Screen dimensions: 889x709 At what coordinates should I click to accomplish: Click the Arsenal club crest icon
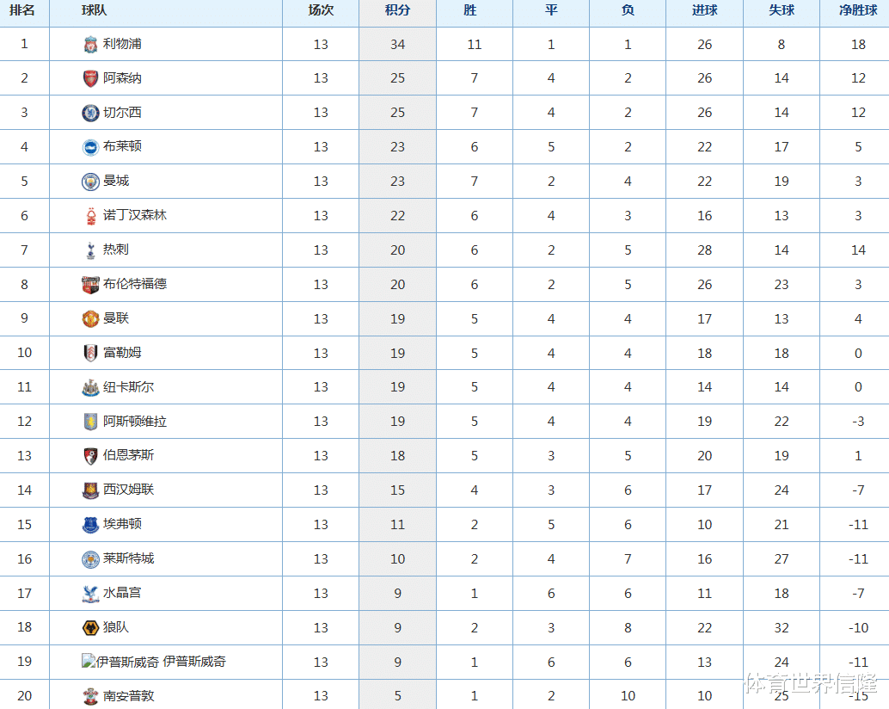tap(90, 78)
